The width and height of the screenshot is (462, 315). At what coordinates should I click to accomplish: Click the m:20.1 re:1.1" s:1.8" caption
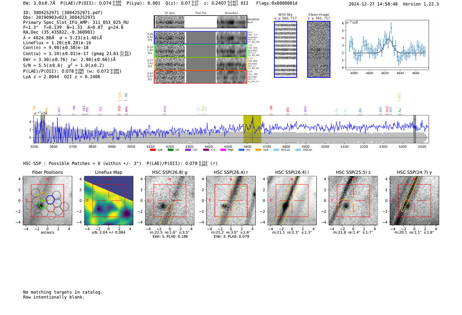414,232
